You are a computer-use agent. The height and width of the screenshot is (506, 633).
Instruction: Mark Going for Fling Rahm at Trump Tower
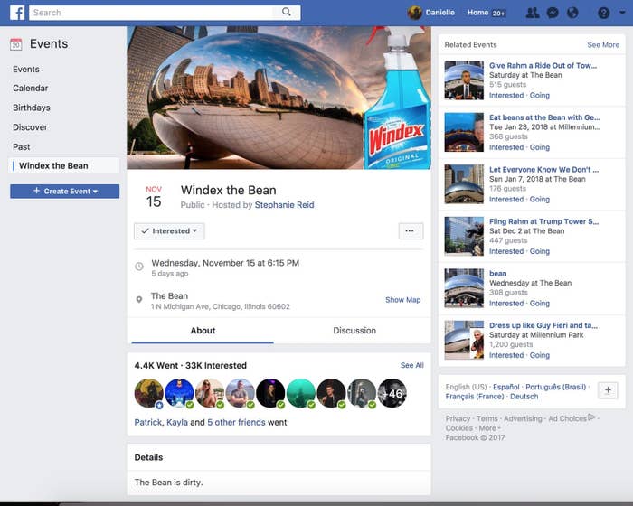540,251
